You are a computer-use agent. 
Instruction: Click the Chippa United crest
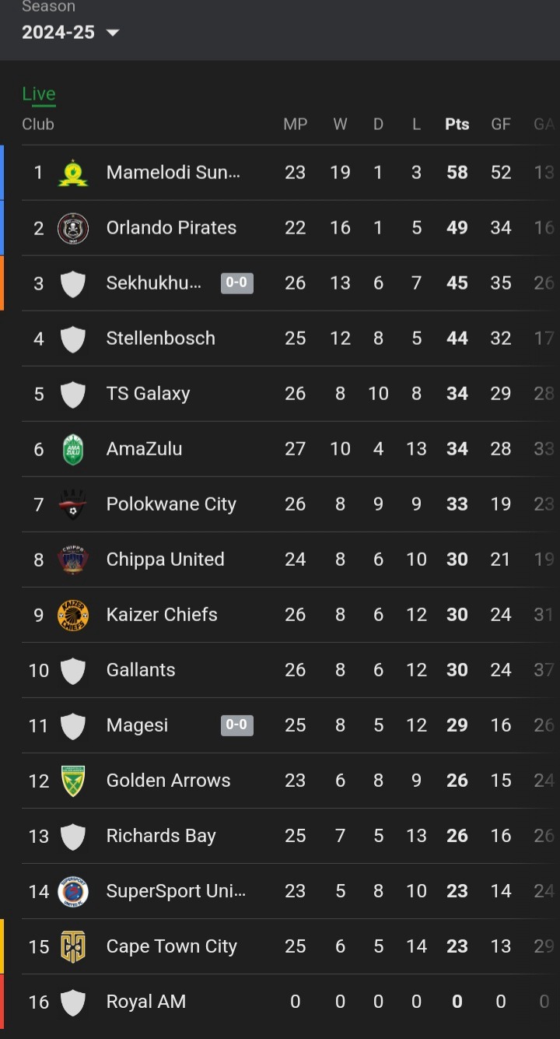(x=73, y=560)
